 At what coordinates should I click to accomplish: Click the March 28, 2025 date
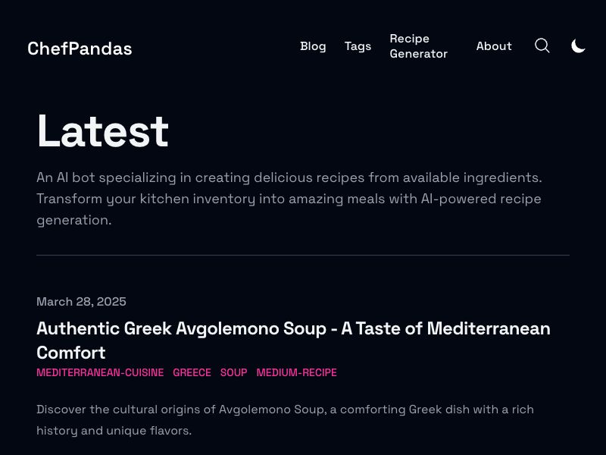click(81, 302)
